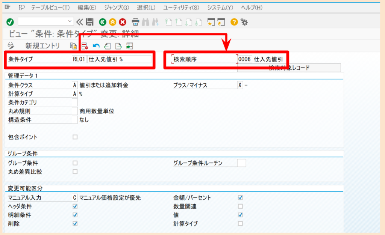Click the Find binoculars icon
Viewport: 385px width, 235px height.
[x=146, y=22]
